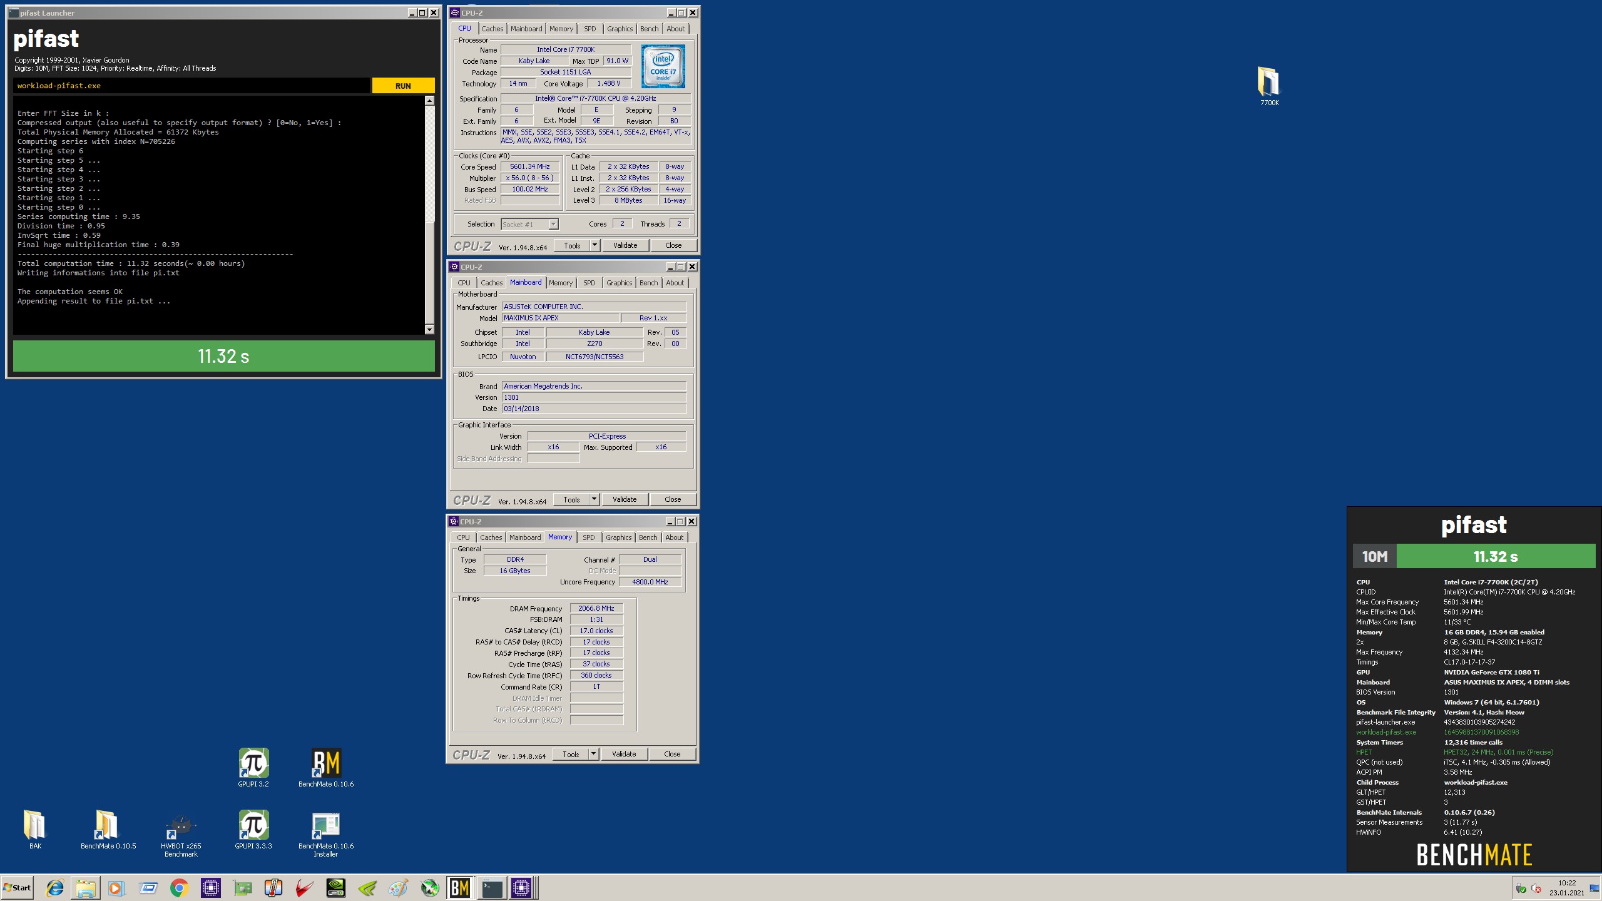The height and width of the screenshot is (901, 1602).
Task: Click the green 11.32 s score in BenchMate overlay
Action: click(1496, 556)
